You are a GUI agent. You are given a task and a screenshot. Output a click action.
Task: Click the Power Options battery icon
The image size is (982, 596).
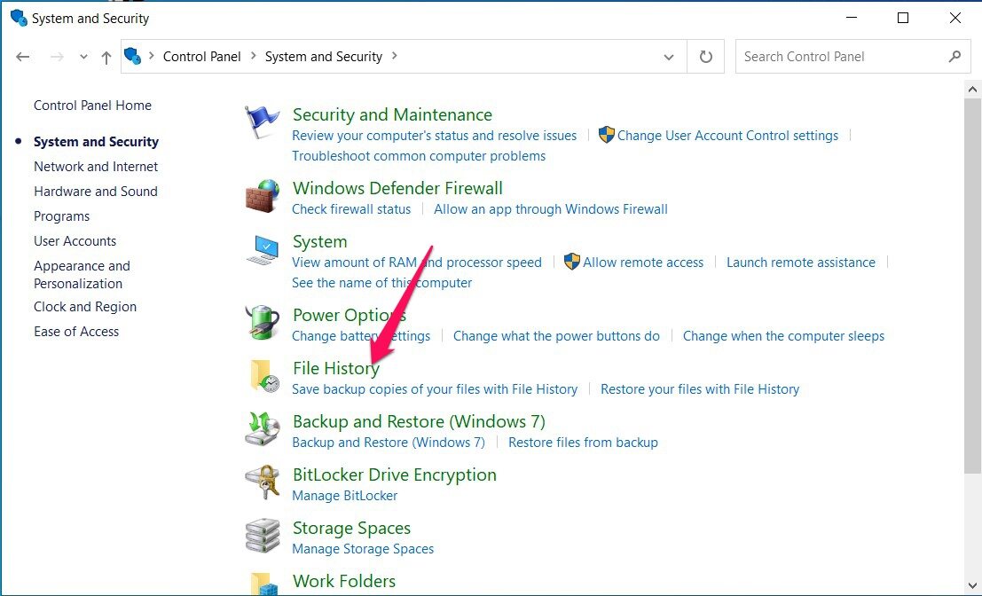[261, 322]
